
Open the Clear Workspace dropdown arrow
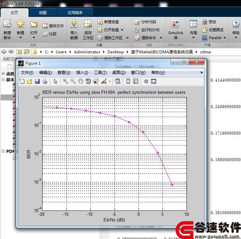pos(127,38)
